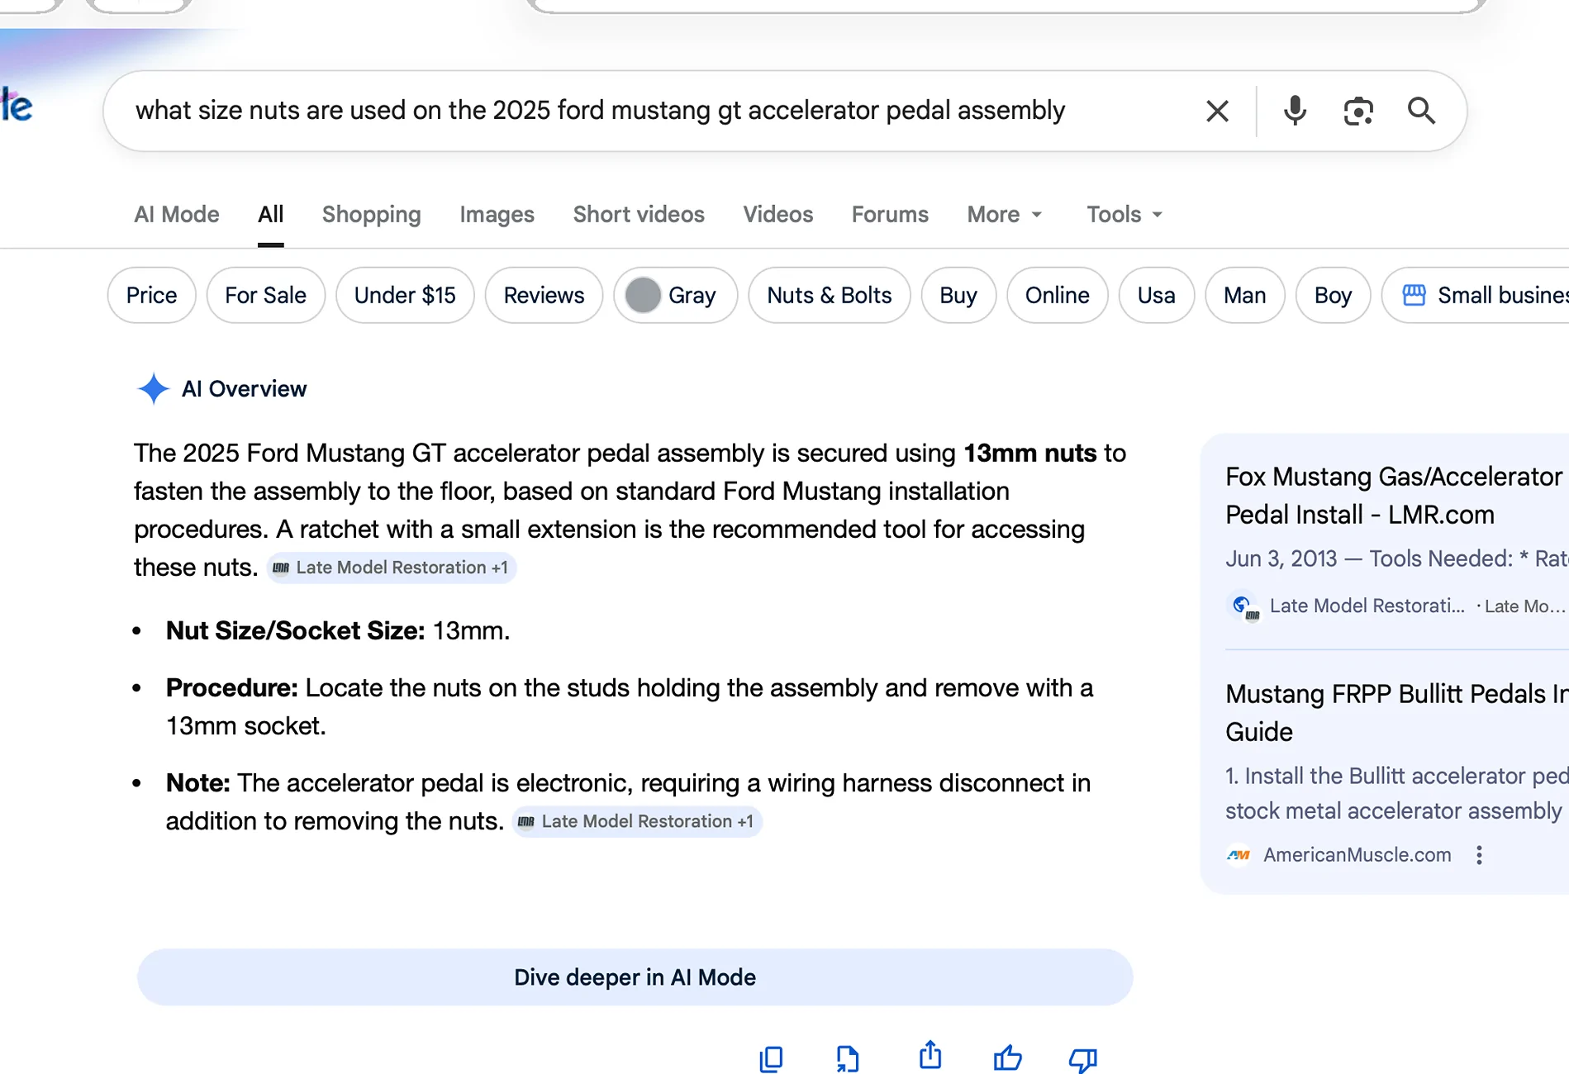1569x1074 pixels.
Task: Click the 'Jun 3, 2013' result snippet
Action: (x=1396, y=558)
